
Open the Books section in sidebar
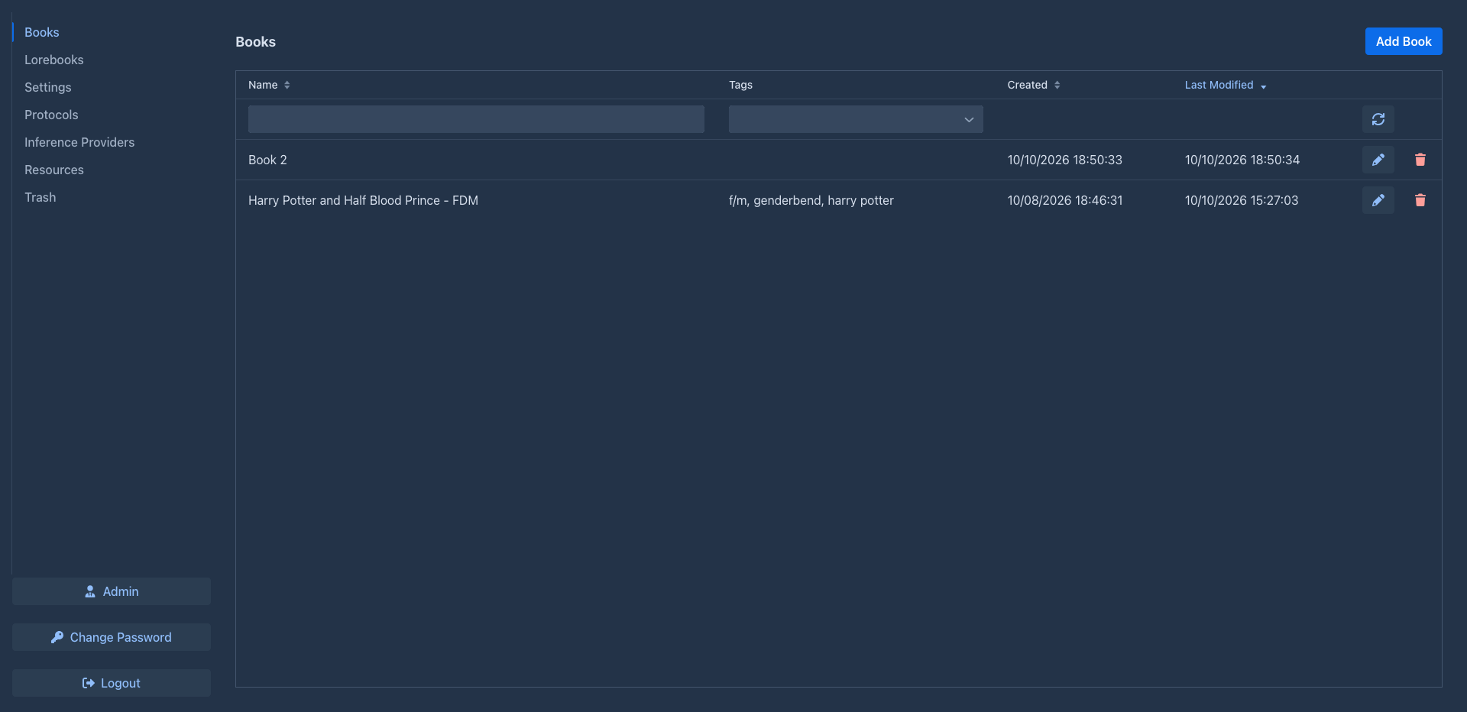tap(42, 32)
